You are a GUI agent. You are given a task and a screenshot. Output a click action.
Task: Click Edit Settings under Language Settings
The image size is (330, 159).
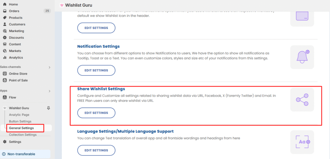point(96,150)
